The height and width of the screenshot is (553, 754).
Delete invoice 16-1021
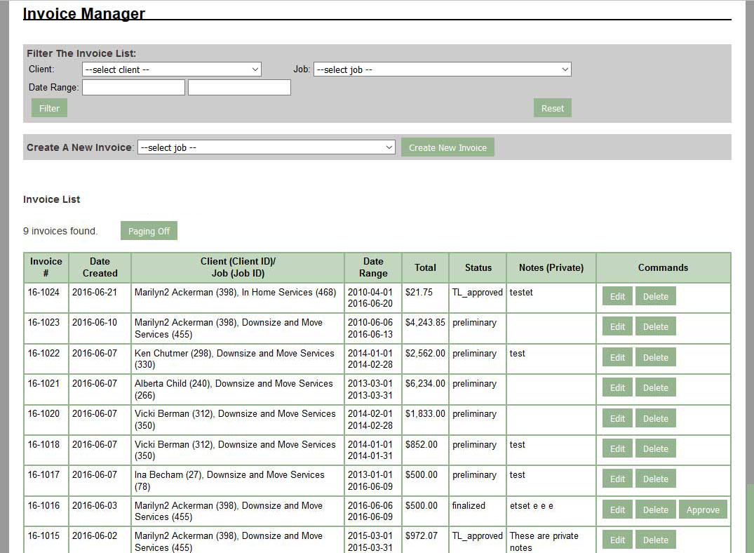655,388
